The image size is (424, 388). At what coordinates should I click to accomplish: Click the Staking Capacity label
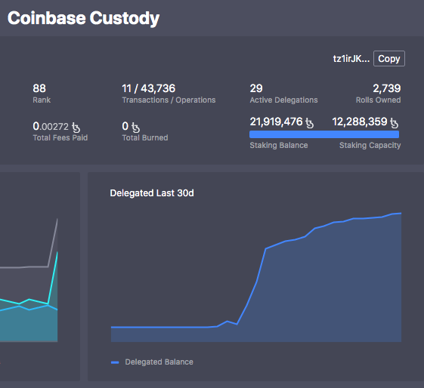370,145
